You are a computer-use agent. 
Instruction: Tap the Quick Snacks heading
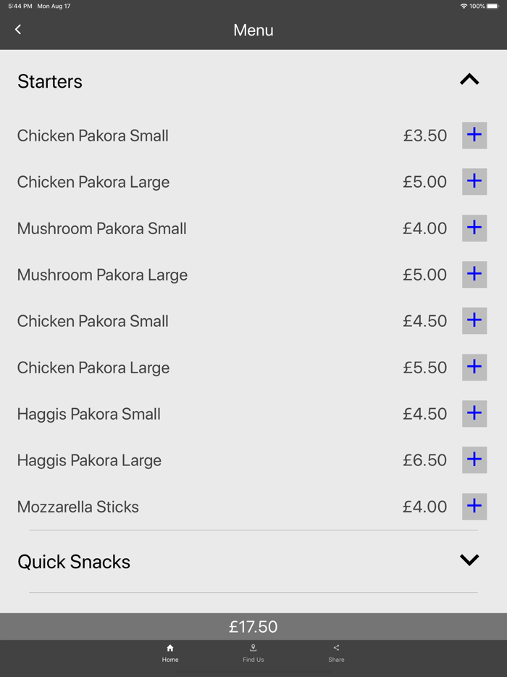click(x=74, y=562)
